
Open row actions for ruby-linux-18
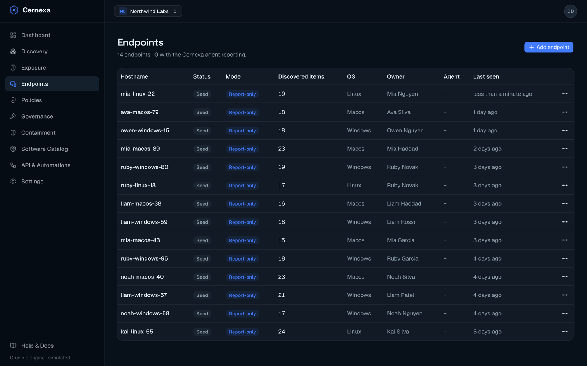tap(565, 186)
